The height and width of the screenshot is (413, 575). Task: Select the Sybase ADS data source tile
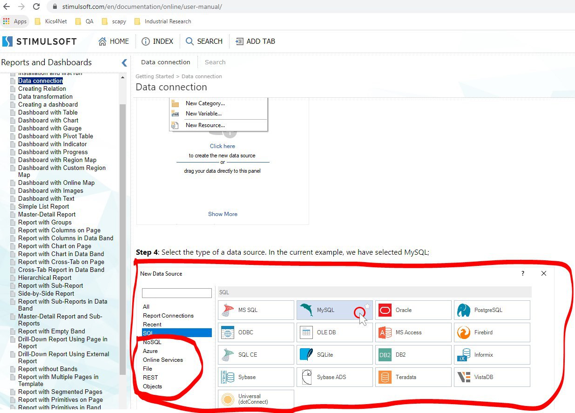coord(335,377)
